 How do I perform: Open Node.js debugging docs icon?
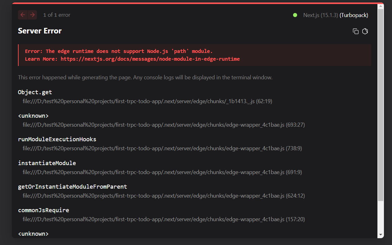pos(365,31)
